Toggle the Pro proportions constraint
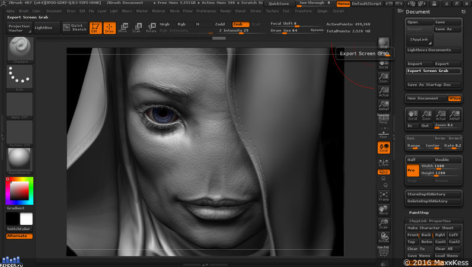 412,170
